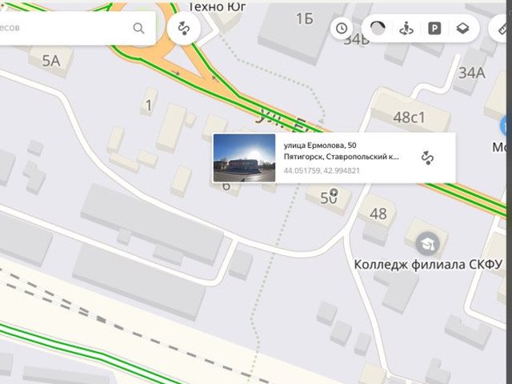Click building 48с1 on the map
The height and width of the screenshot is (384, 512).
click(409, 118)
